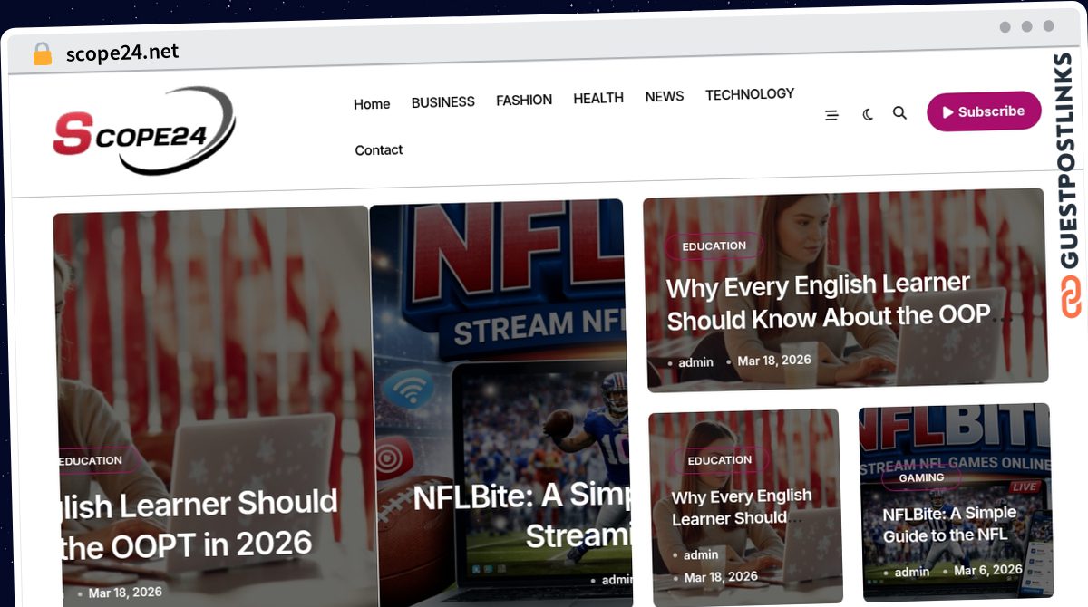
Task: Click 'Mar 6, 2026' date on NFLBite card
Action: tap(987, 571)
